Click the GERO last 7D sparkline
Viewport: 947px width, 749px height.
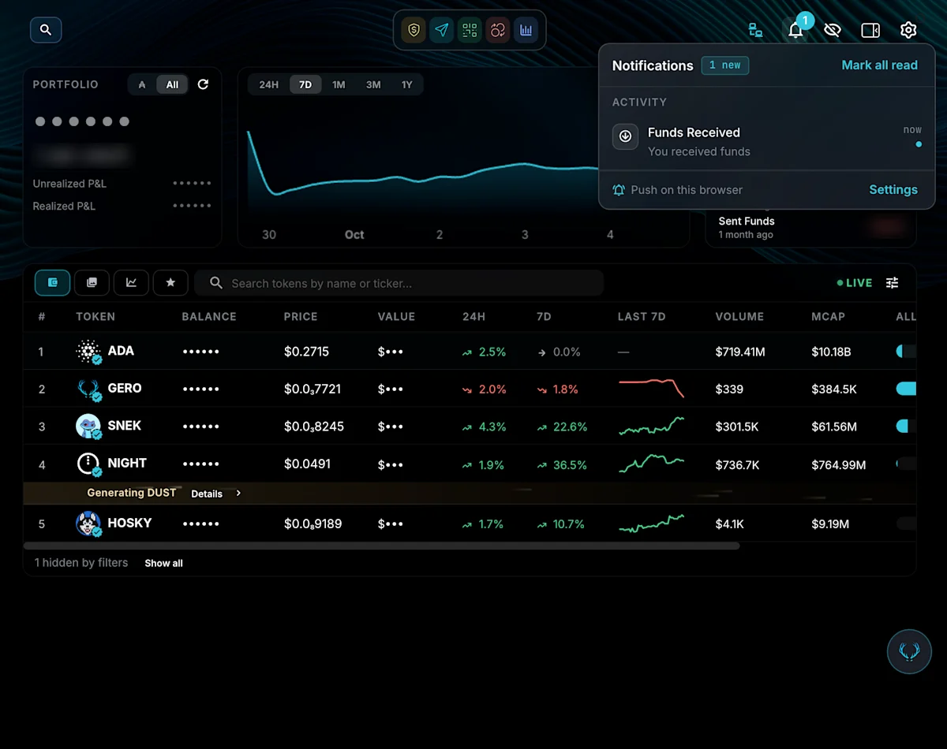[652, 388]
